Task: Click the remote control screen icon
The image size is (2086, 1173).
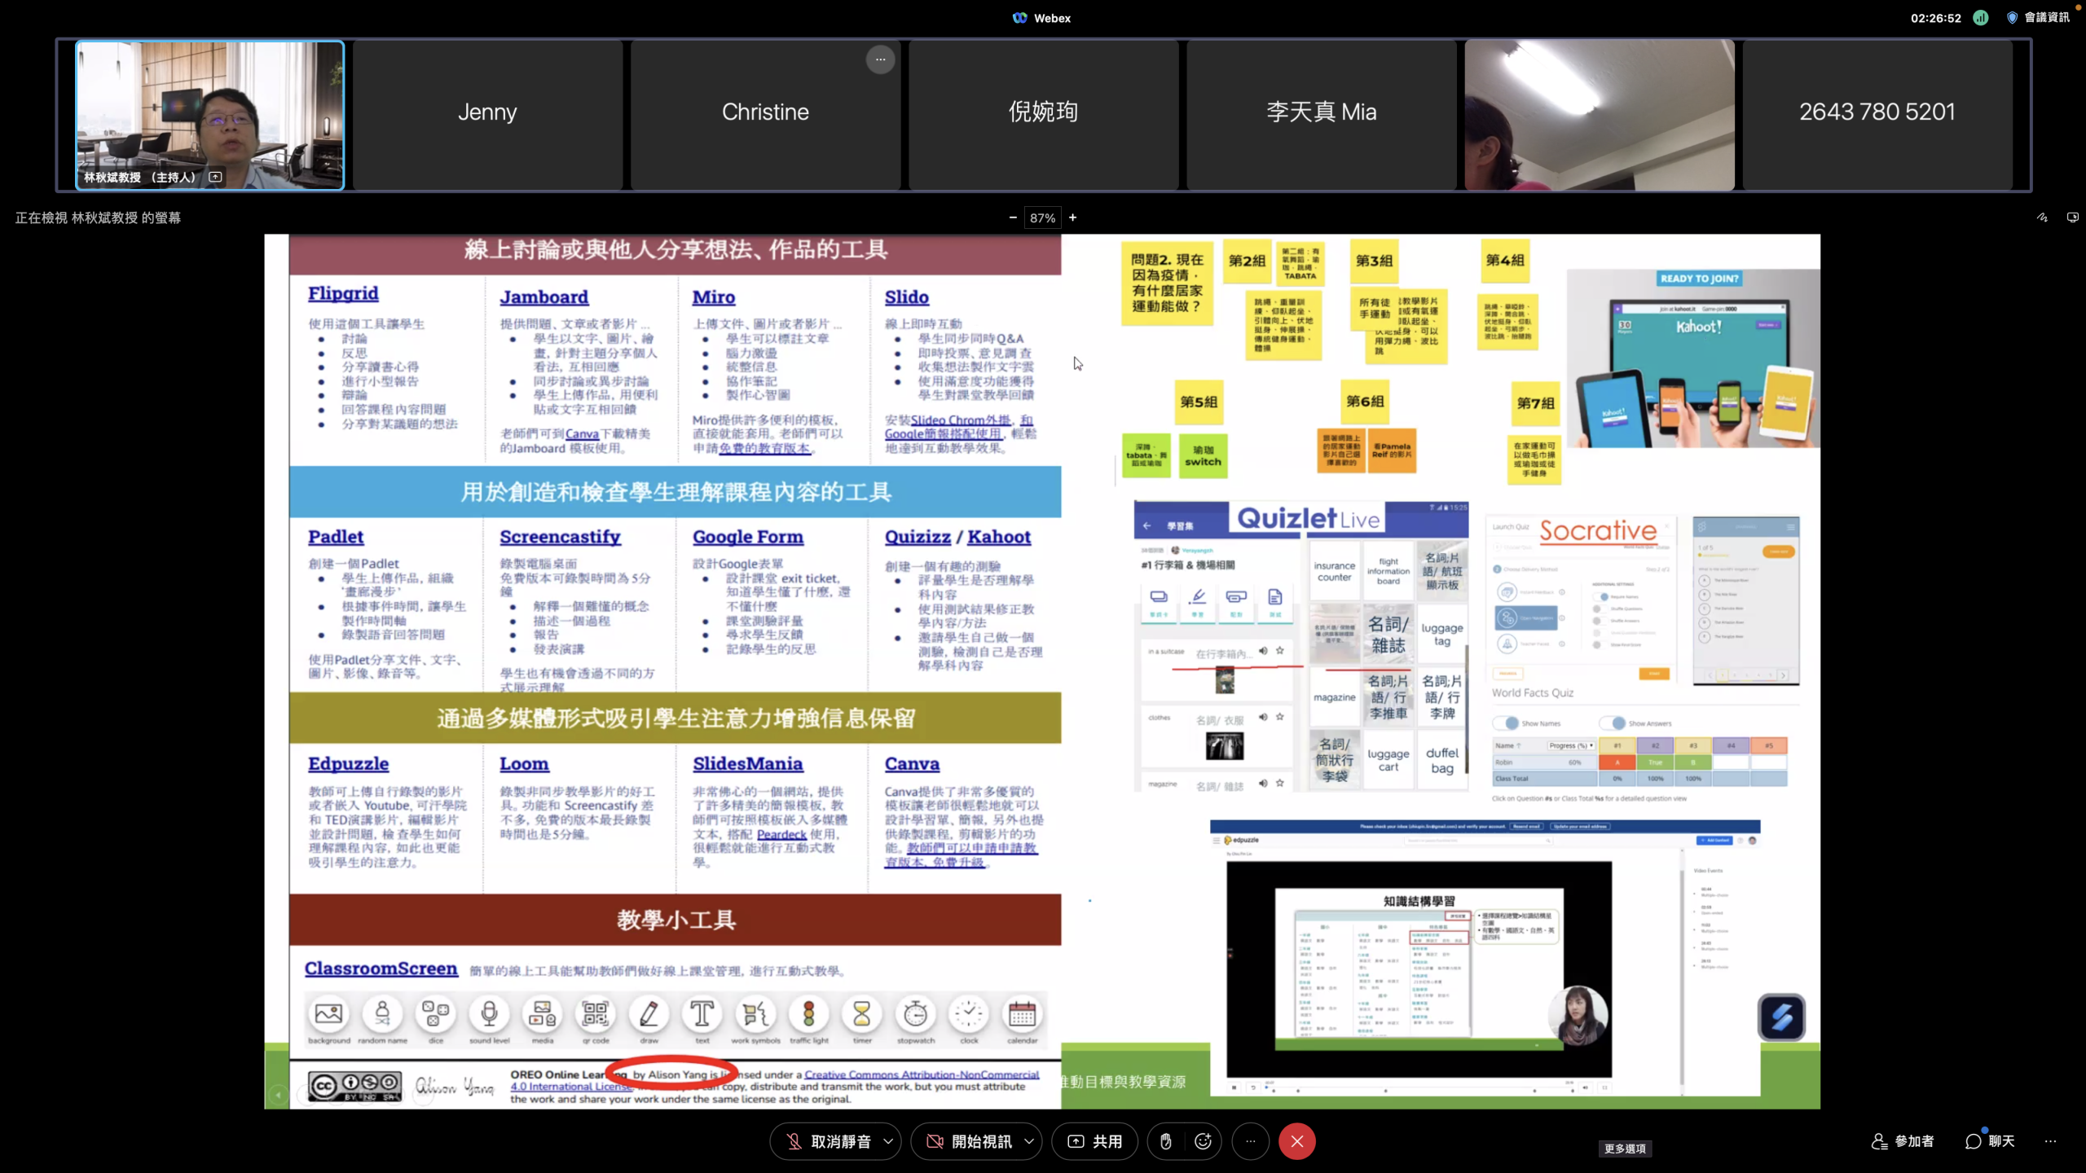Action: 2072,217
